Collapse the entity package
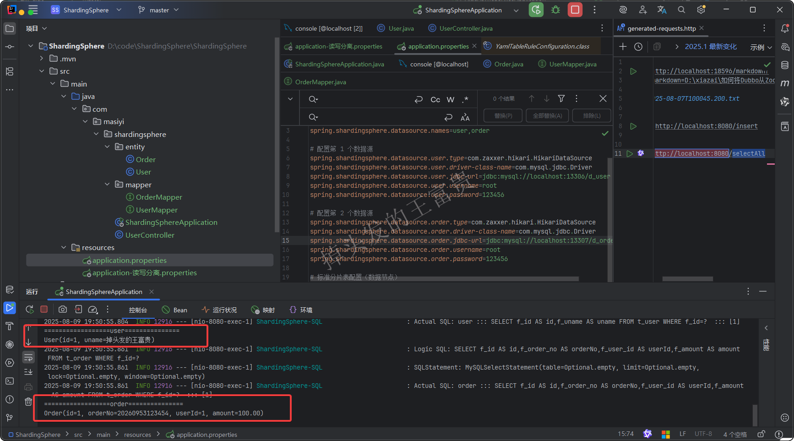The height and width of the screenshot is (441, 794). click(107, 147)
